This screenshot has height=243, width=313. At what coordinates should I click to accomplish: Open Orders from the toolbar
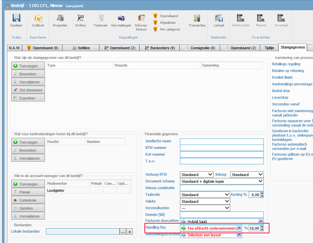pyautogui.click(x=80, y=19)
